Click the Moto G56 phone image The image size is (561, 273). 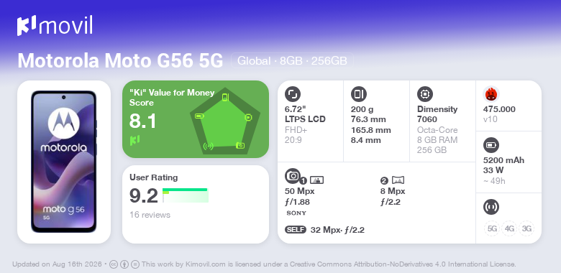point(64,162)
